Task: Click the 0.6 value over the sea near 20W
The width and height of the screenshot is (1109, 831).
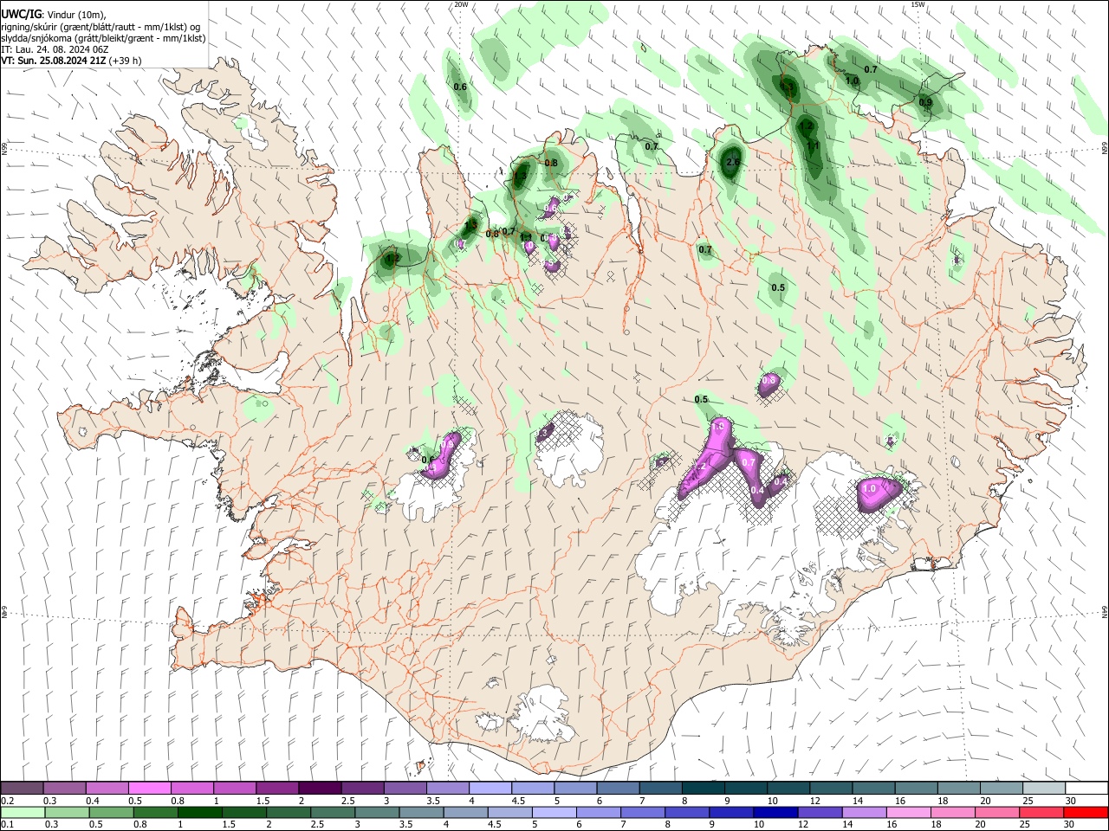Action: click(460, 87)
